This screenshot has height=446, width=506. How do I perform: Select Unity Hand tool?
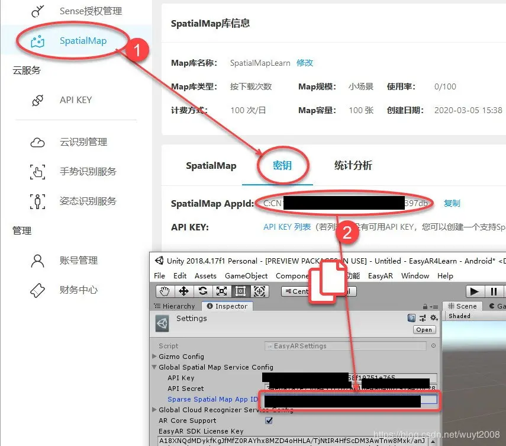[x=165, y=291]
